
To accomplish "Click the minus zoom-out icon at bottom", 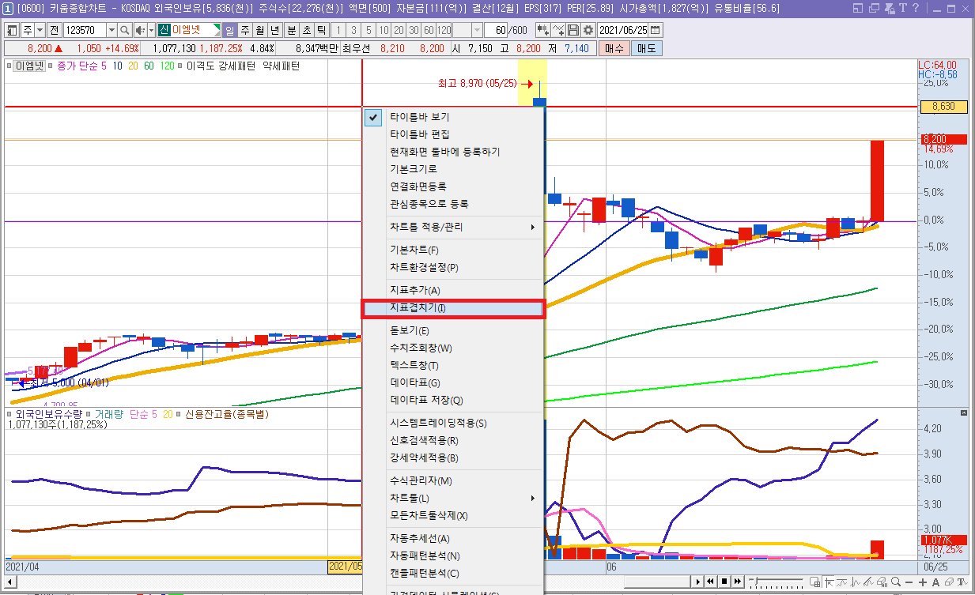I will click(909, 583).
